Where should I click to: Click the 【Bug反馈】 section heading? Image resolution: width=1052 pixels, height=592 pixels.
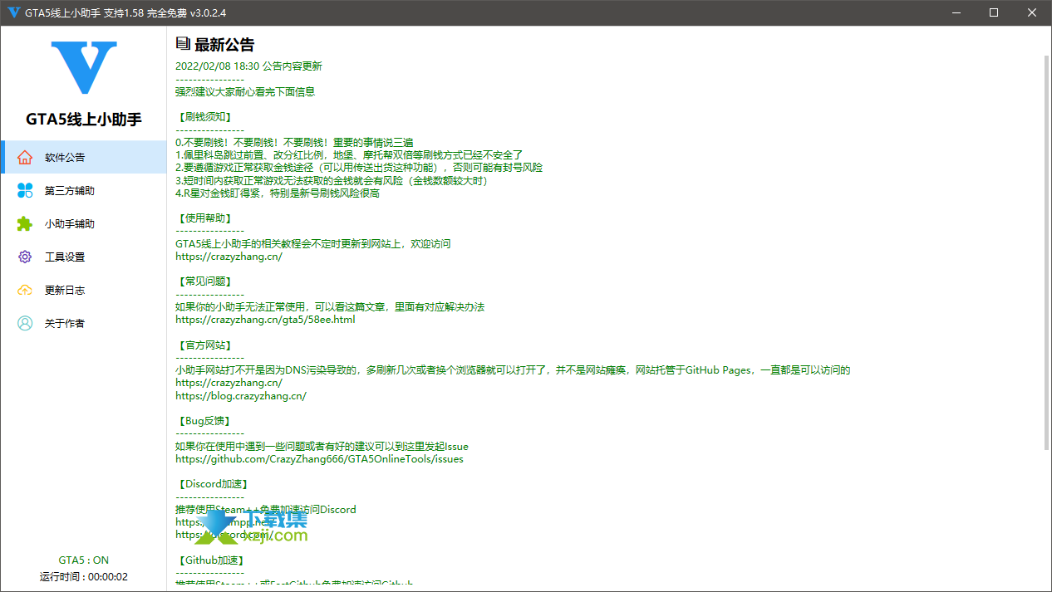point(203,421)
